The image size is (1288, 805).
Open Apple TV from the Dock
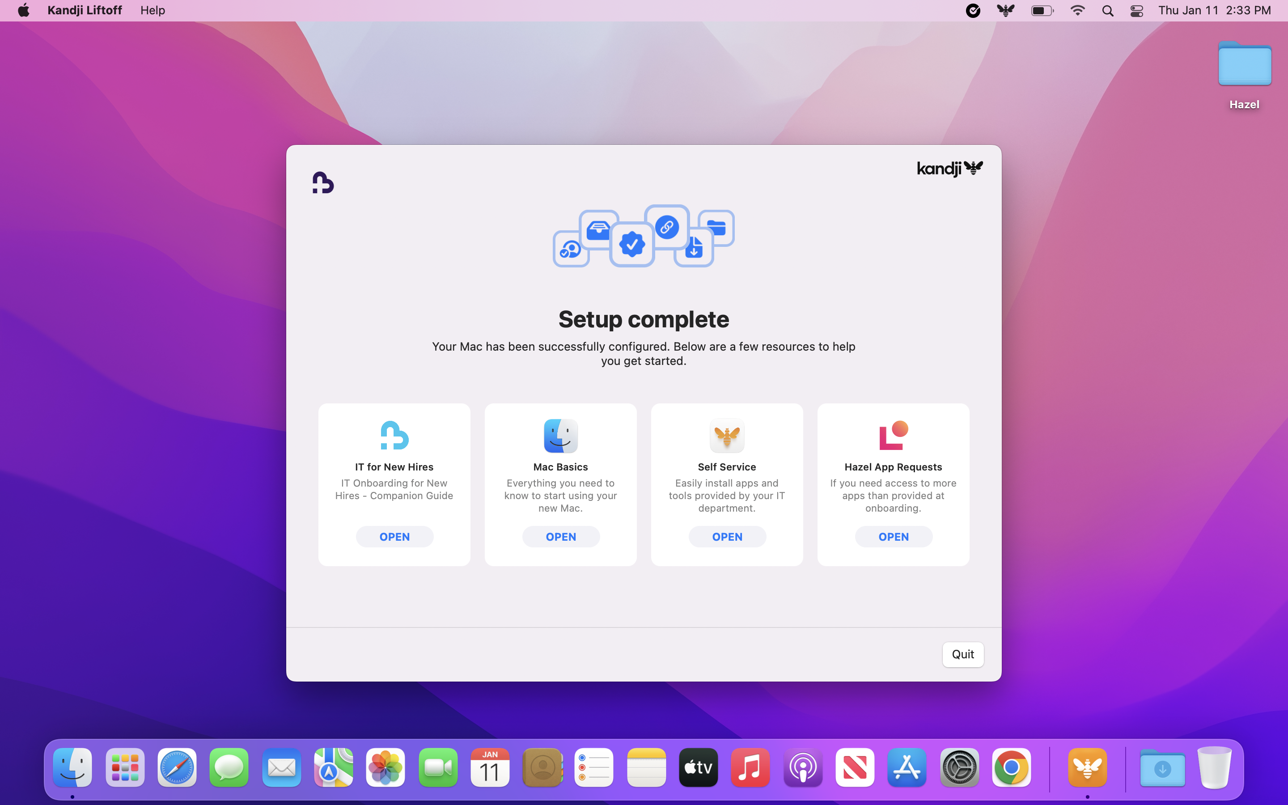(x=698, y=768)
